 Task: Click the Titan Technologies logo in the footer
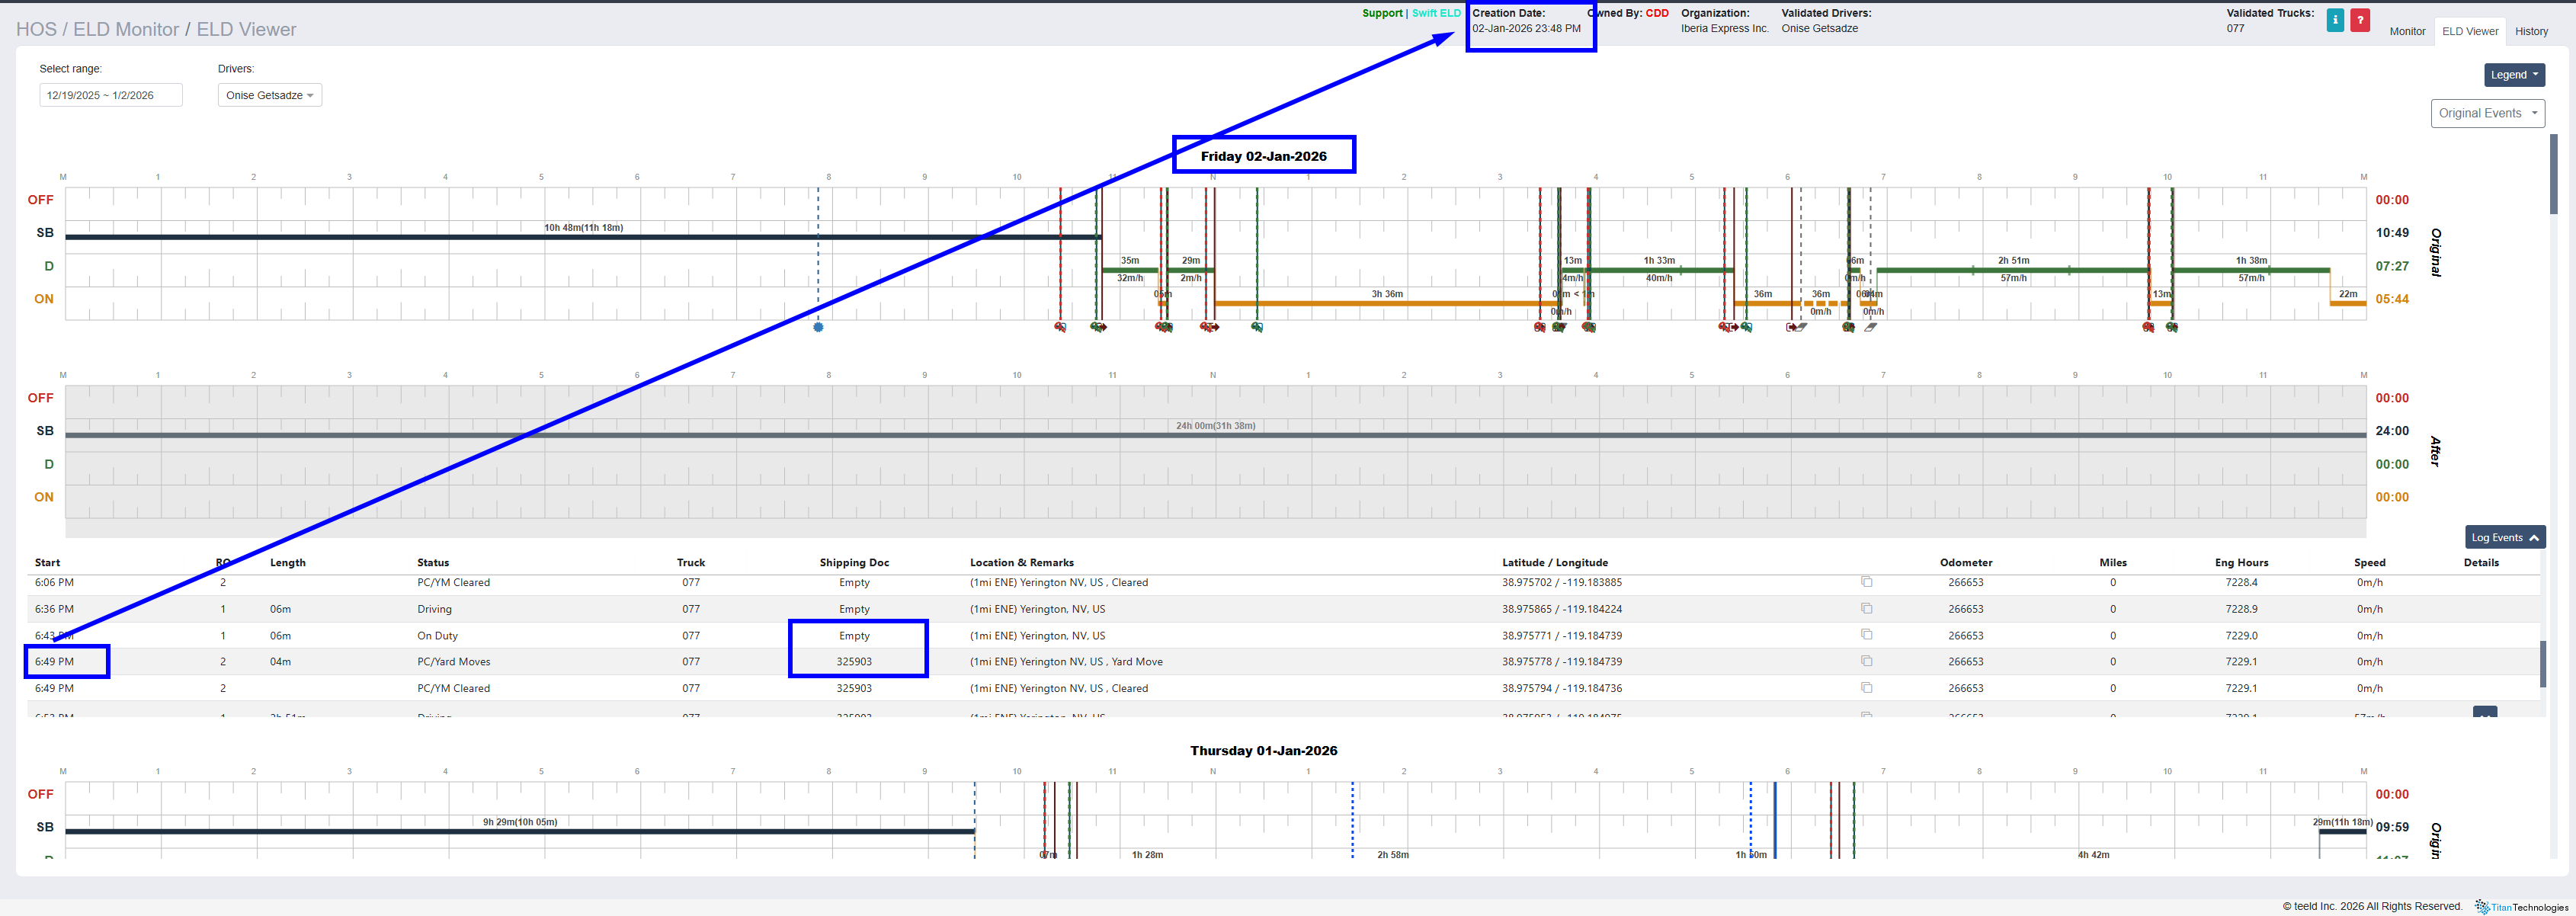[2521, 907]
